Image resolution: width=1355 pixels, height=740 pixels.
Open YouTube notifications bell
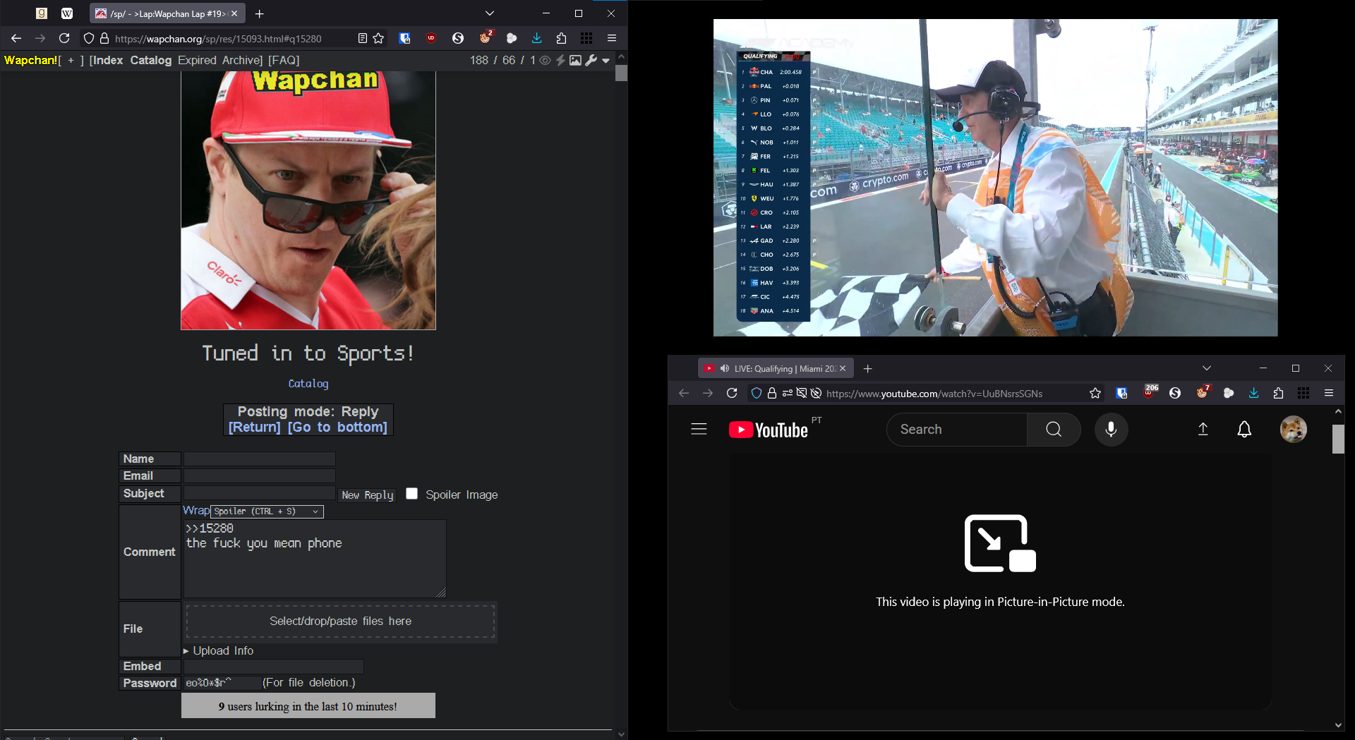pyautogui.click(x=1244, y=430)
